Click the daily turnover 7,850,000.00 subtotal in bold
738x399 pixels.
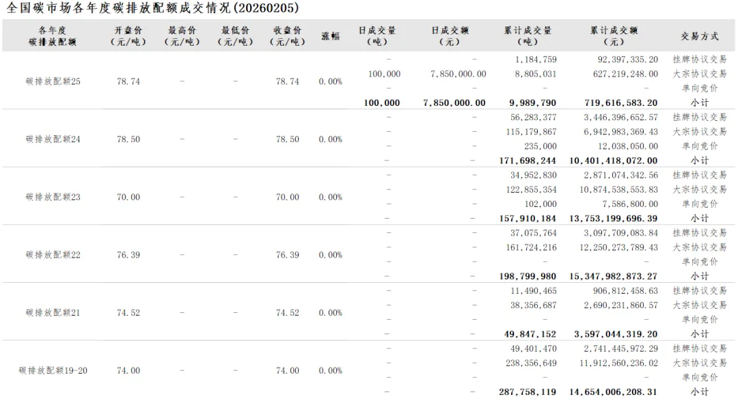454,103
